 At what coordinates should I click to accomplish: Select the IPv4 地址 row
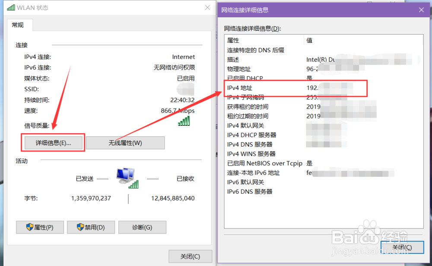coord(324,88)
